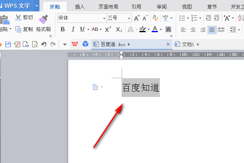The width and height of the screenshot is (244, 163).
Task: Toggle character shading gray A icon
Action: (168, 29)
